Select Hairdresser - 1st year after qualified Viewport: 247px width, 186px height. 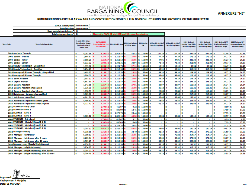coord(30,94)
